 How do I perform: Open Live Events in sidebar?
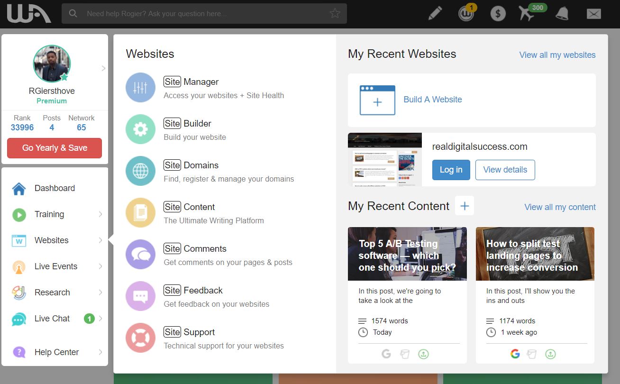pos(55,266)
